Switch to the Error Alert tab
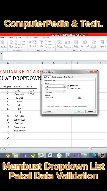This screenshot has height=191, width=107. (x=68, y=77)
